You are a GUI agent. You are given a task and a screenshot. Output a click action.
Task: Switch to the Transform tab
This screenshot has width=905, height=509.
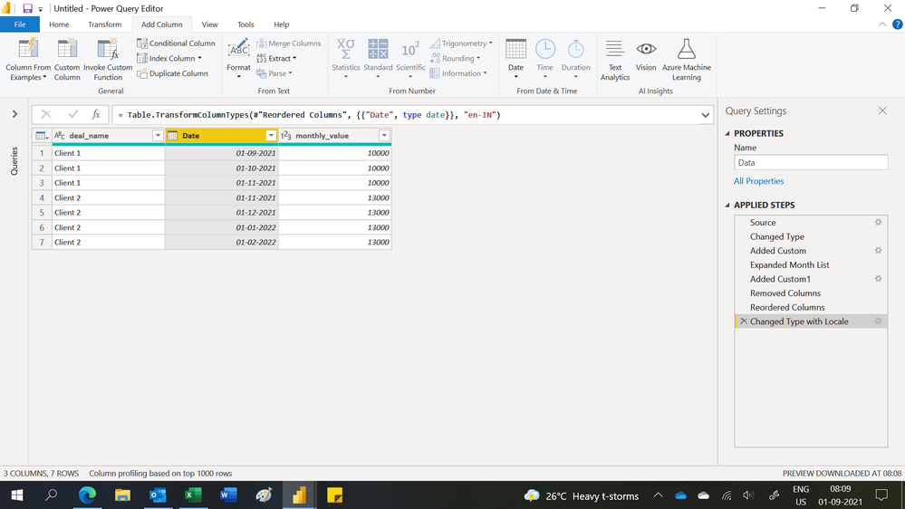105,24
